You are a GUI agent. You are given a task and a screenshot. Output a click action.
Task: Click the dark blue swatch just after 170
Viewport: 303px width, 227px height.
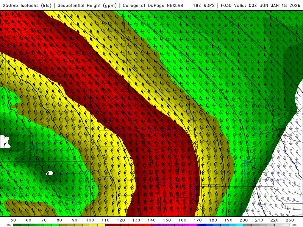pos(201,225)
